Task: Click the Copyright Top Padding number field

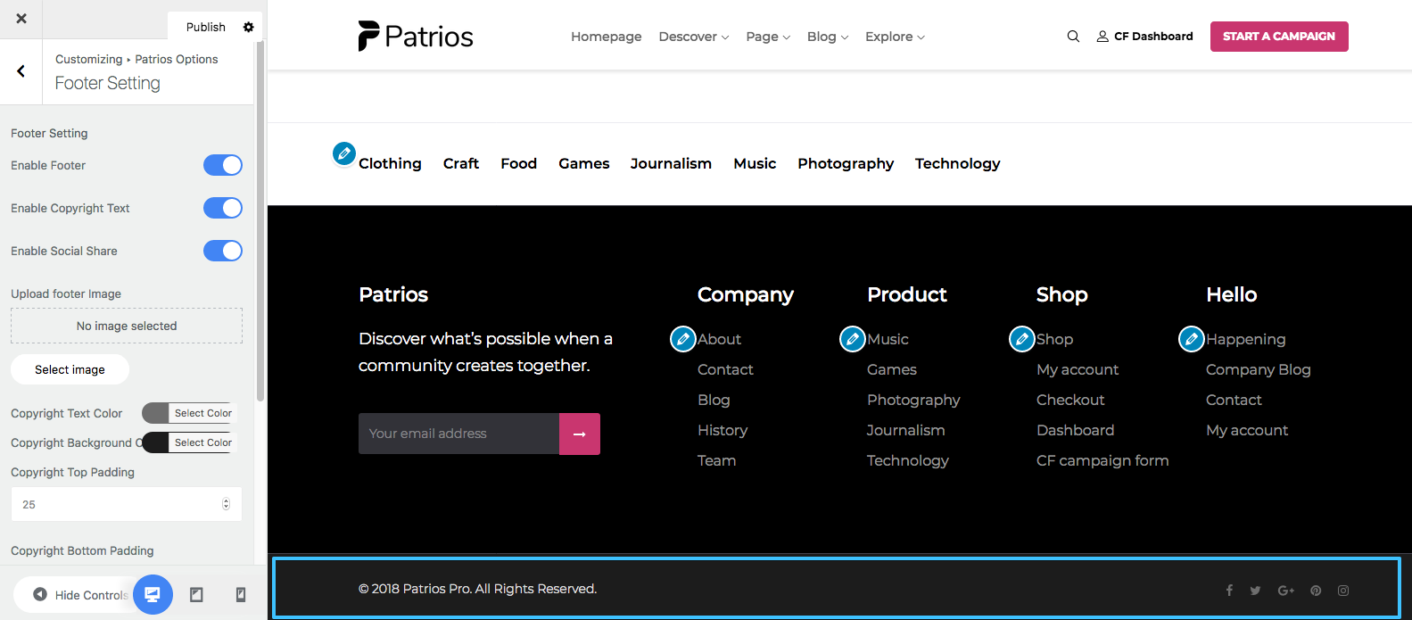Action: tap(126, 504)
